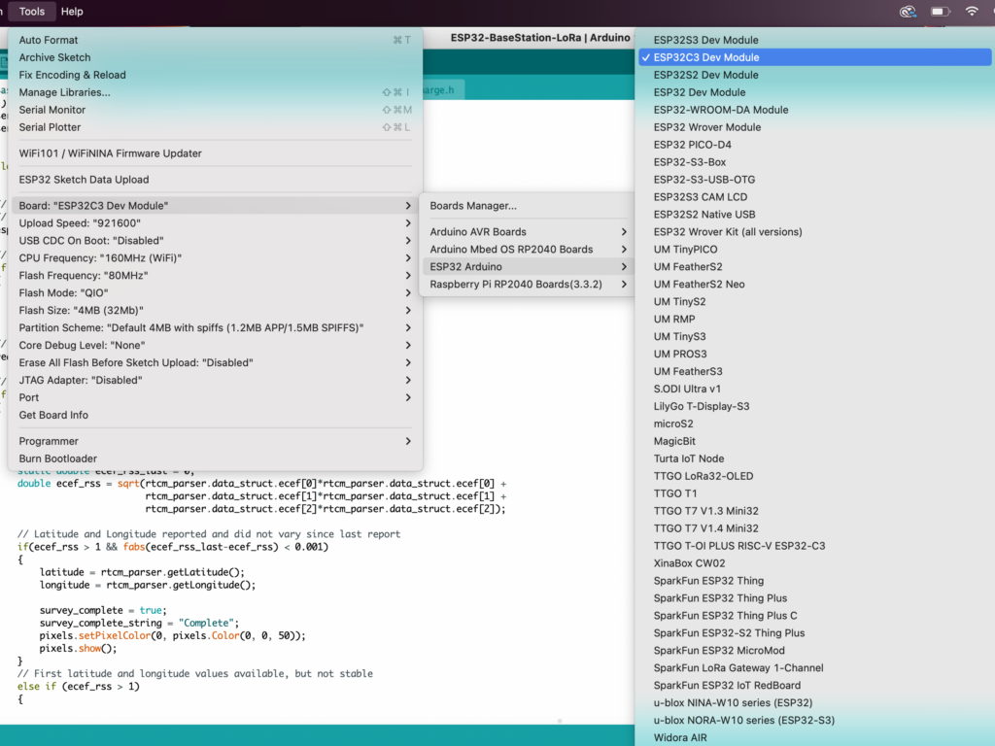The image size is (995, 746).
Task: Click Get Board Info
Action: click(215, 415)
